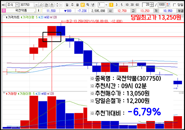Click the 시 open price label
Viewport: 185px width, 130px height.
[110, 11]
